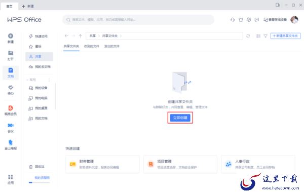The height and width of the screenshot is (192, 304).
Task: Click the chevron after 共享文件夹 in breadcrumb
Action: click(121, 36)
